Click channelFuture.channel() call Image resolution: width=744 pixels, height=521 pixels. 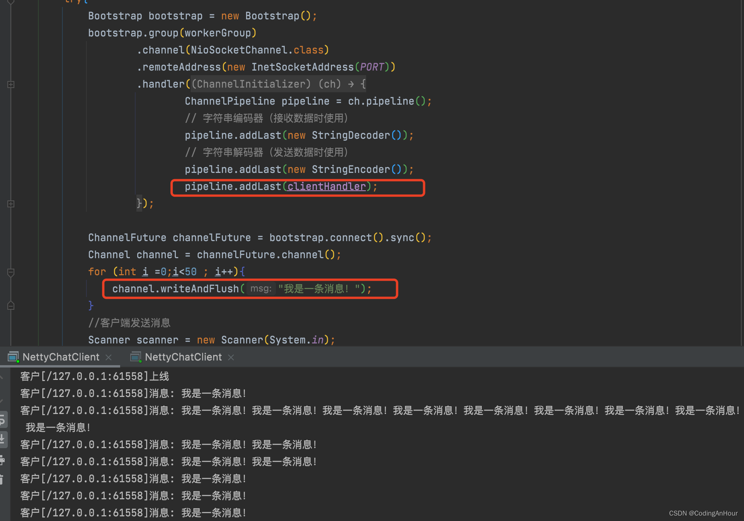[266, 255]
